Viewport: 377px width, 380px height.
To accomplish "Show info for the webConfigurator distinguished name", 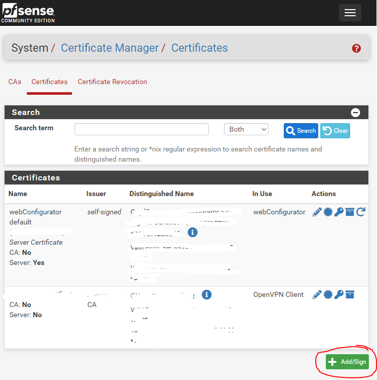I will 193,232.
